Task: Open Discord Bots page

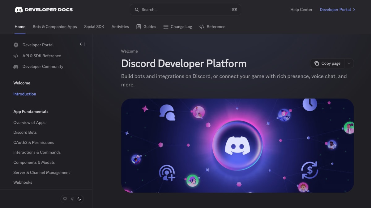Action: [25, 133]
